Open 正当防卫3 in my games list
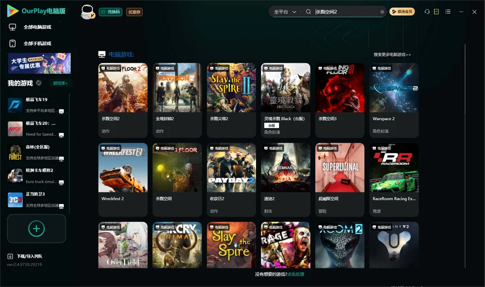485x287 pixels. click(x=36, y=200)
